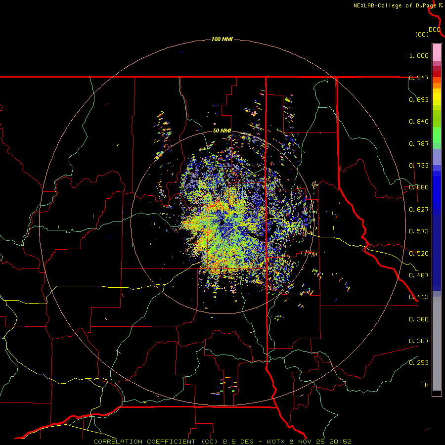Click the 0.413 scale value
The image size is (445, 445).
(x=419, y=297)
